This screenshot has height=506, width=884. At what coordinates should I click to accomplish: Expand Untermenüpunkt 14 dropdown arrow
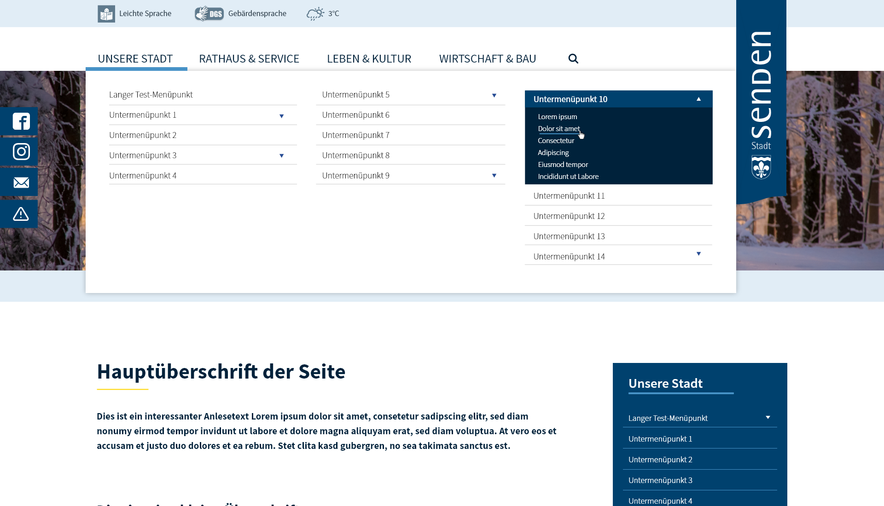[698, 254]
